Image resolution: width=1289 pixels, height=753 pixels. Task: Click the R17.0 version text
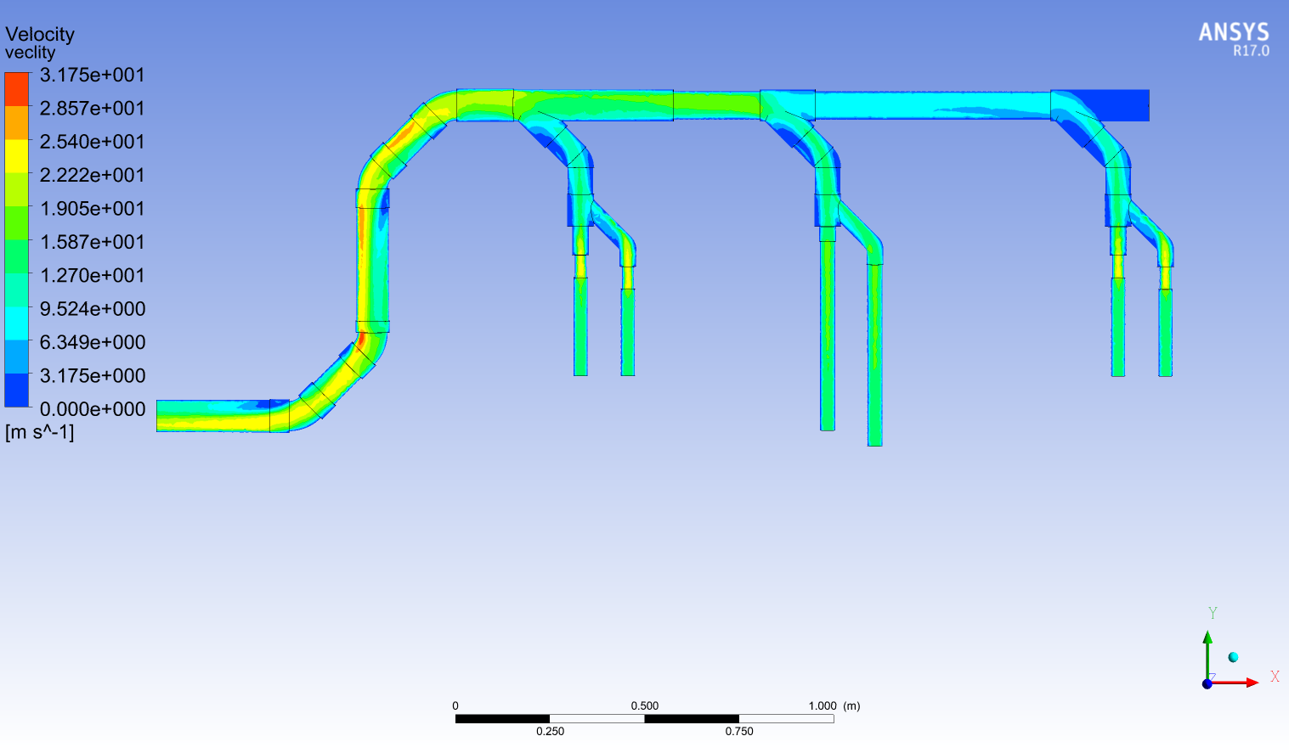pos(1251,52)
